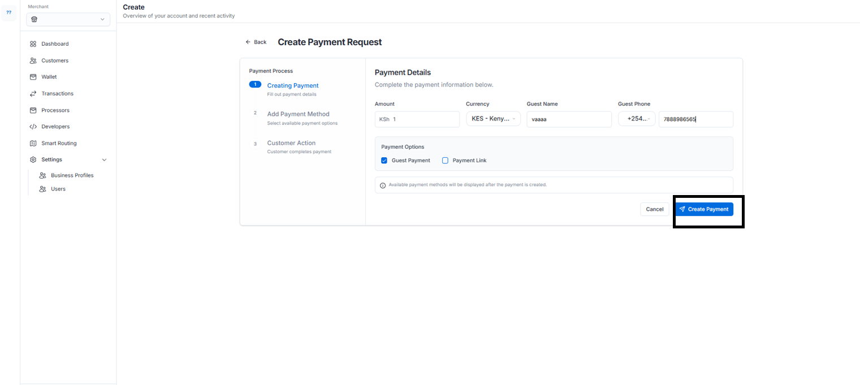Screen dimensions: 860x385
Task: Click the Smart Routing map icon
Action: 33,144
